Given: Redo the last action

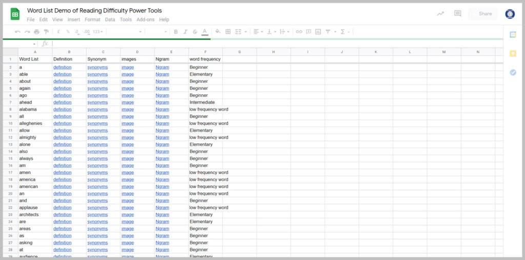Looking at the screenshot, I should [x=27, y=32].
